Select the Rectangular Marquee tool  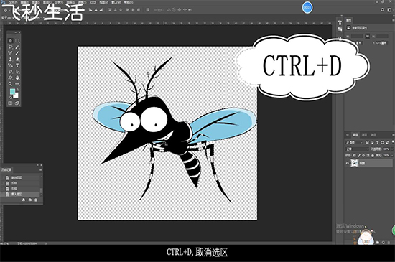click(x=17, y=40)
